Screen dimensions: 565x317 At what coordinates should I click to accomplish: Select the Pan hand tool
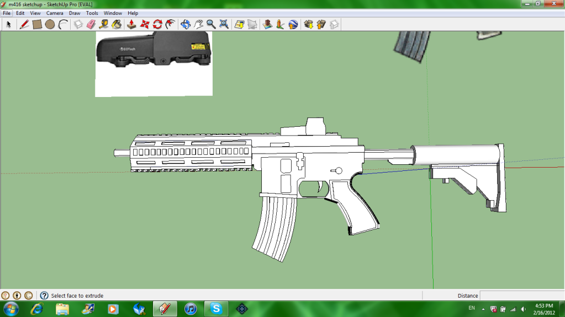(198, 24)
